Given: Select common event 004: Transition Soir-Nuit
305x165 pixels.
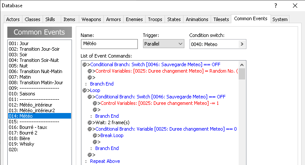Looking at the screenshot, I should [x=40, y=60].
